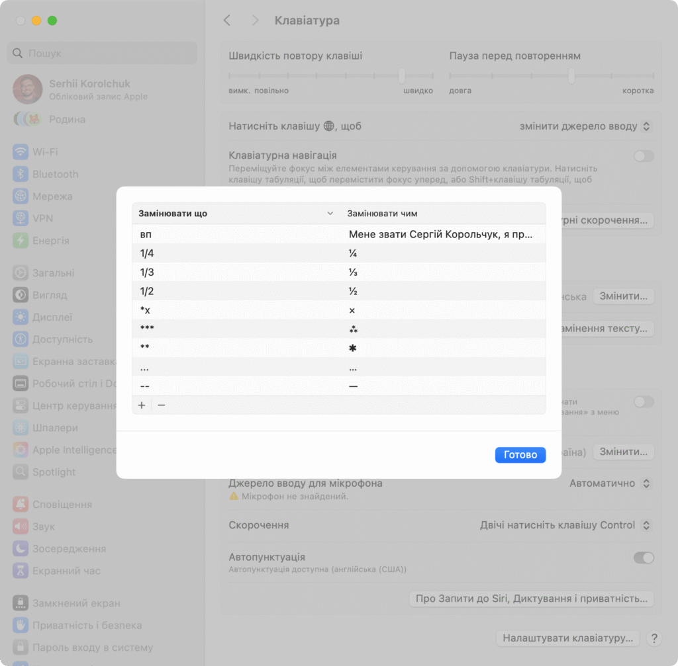
Task: Select the VPN sidebar icon
Action: coord(21,218)
